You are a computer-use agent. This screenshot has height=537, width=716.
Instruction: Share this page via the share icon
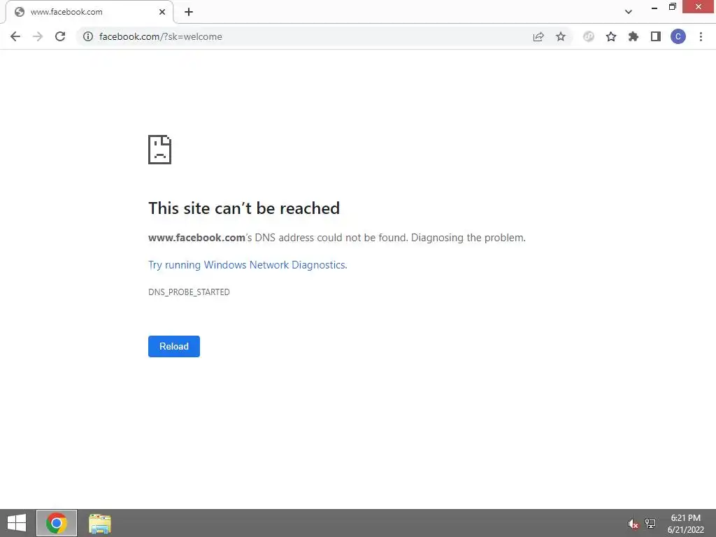pyautogui.click(x=538, y=36)
